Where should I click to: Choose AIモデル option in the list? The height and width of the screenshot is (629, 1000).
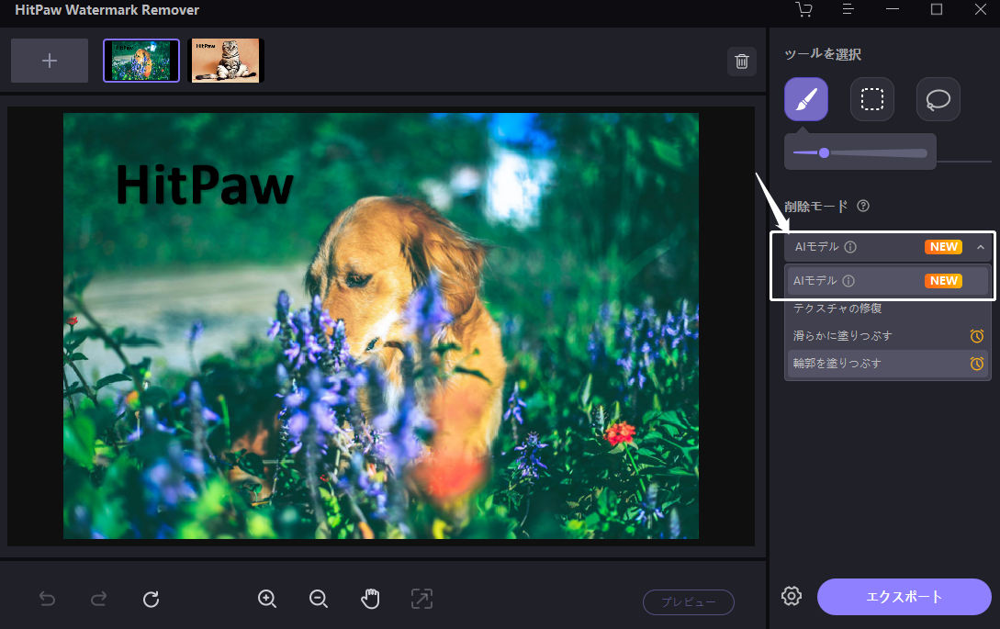pyautogui.click(x=887, y=281)
